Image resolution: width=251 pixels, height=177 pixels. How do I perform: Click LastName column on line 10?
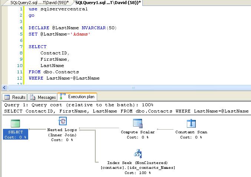click(52, 66)
